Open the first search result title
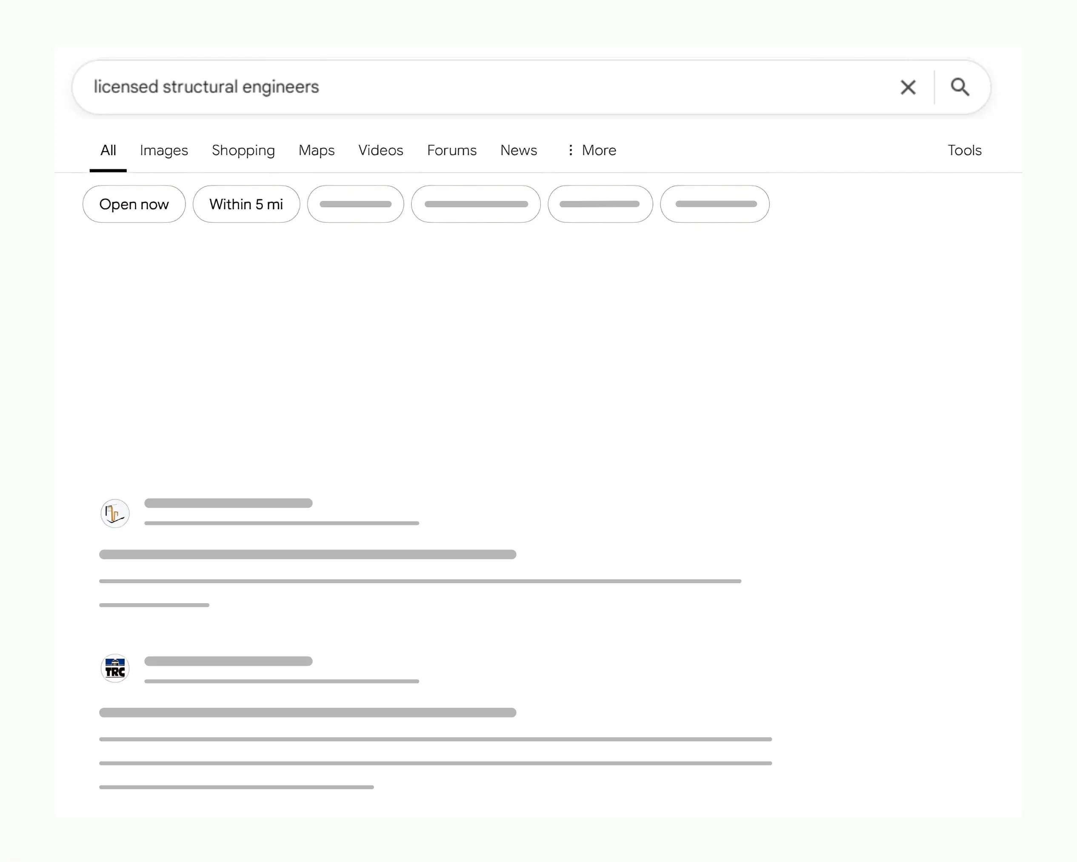This screenshot has width=1077, height=862. 307,554
